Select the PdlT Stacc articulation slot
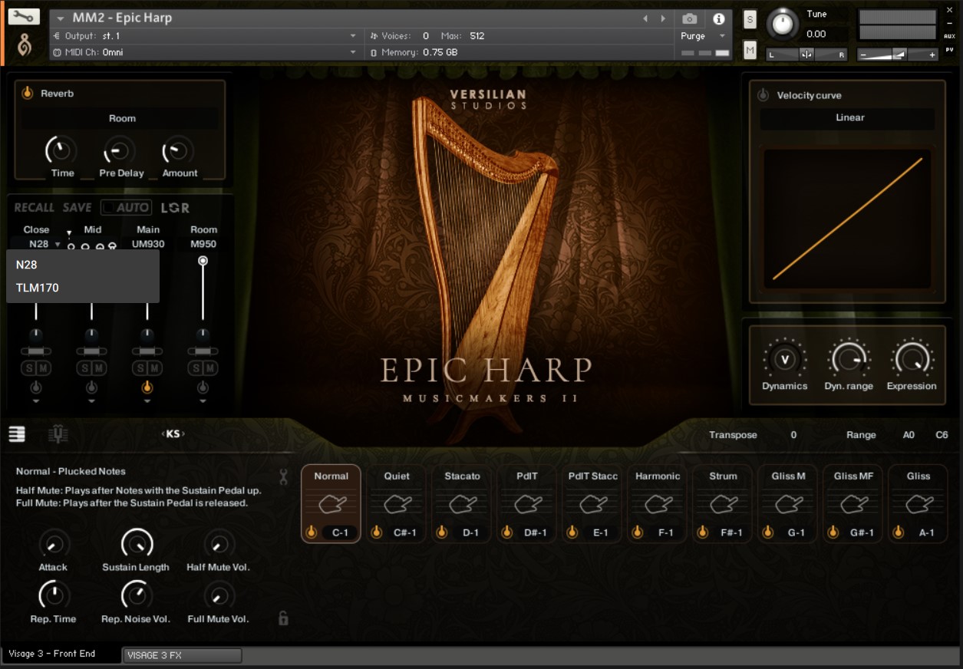 tap(592, 503)
